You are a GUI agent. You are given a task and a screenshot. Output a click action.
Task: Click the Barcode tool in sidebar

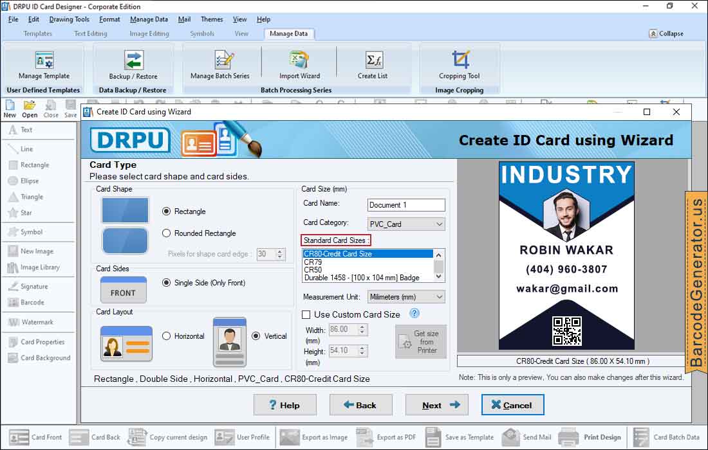(32, 302)
